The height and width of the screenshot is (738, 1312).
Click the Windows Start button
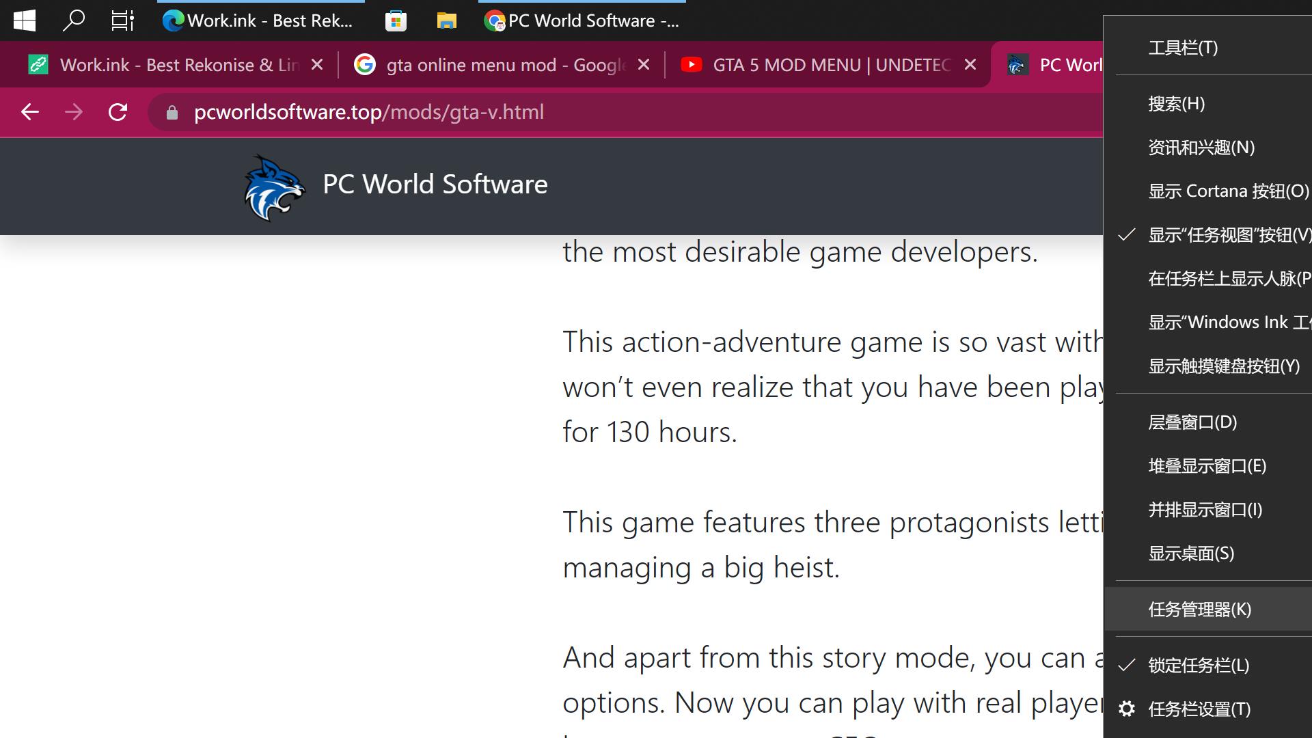(25, 20)
